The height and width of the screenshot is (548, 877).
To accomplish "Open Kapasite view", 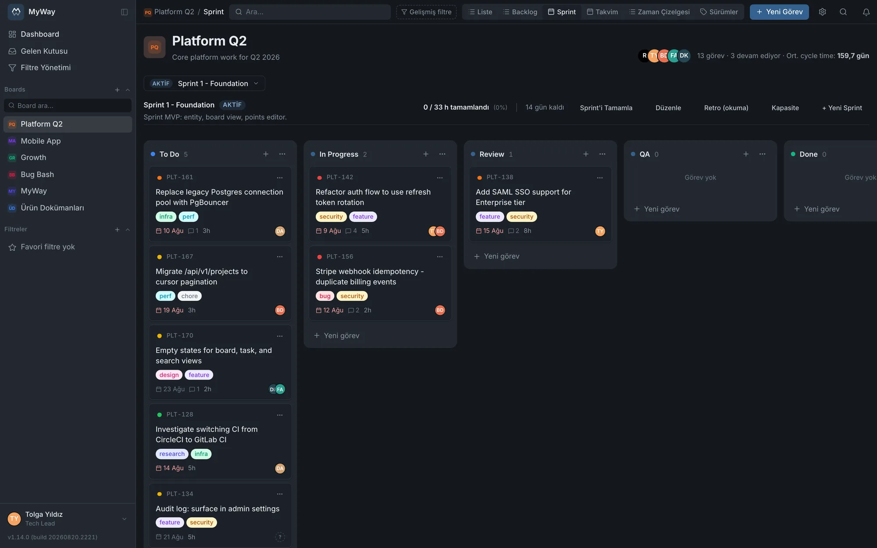I will click(x=785, y=108).
